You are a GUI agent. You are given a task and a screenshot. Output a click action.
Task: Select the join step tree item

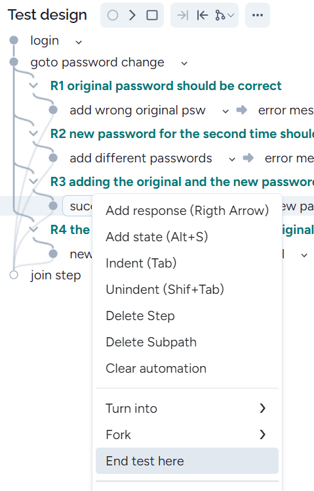click(56, 275)
